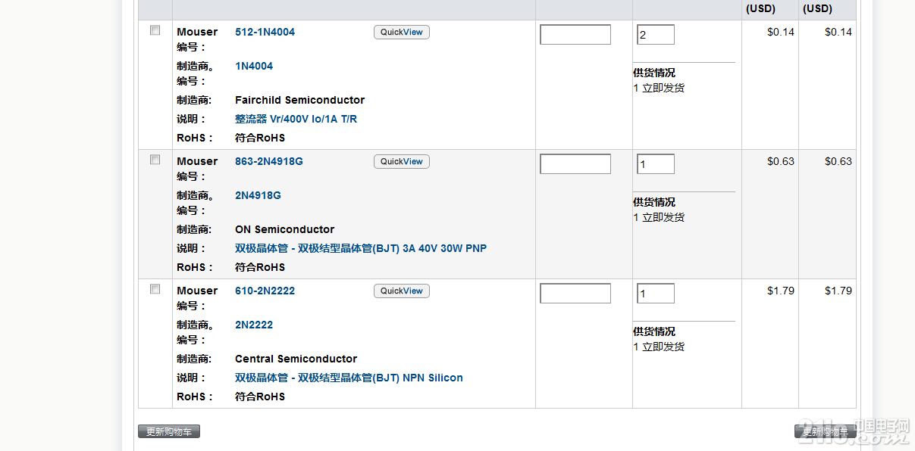Open manufacturer part link 1N4004
This screenshot has width=915, height=451.
click(x=254, y=67)
